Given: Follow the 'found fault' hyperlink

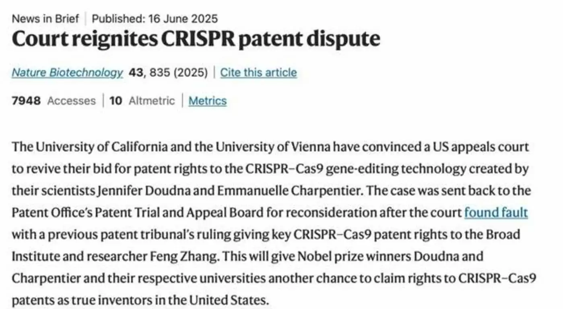Looking at the screenshot, I should [x=496, y=212].
